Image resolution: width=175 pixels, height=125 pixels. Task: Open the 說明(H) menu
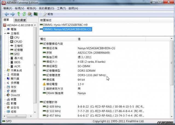point(73,8)
